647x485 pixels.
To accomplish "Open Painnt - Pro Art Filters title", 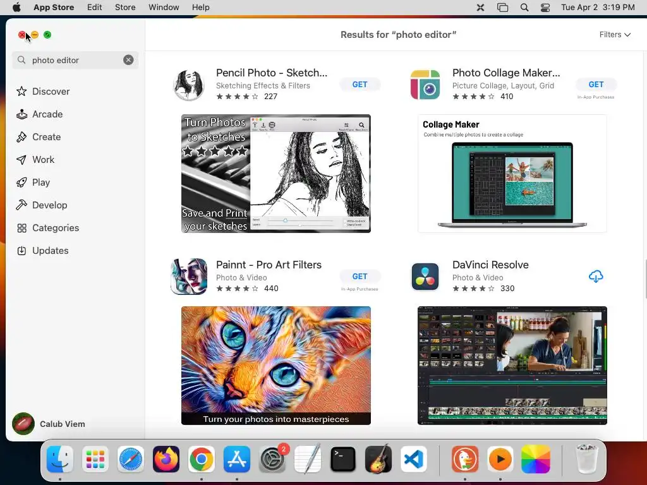I will pyautogui.click(x=269, y=265).
